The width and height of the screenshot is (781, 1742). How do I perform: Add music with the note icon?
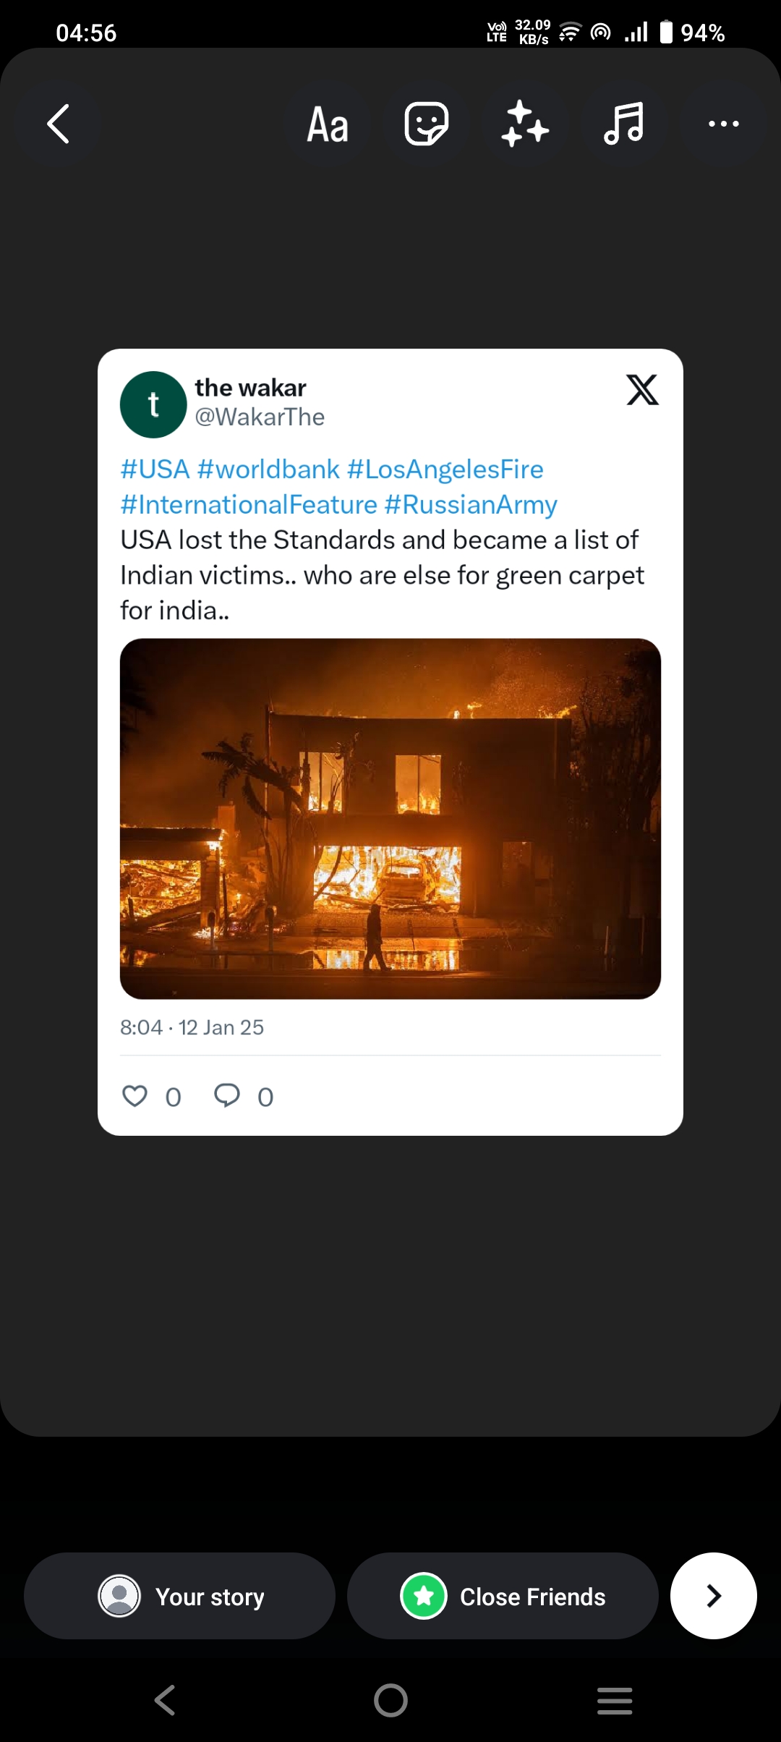click(x=623, y=124)
